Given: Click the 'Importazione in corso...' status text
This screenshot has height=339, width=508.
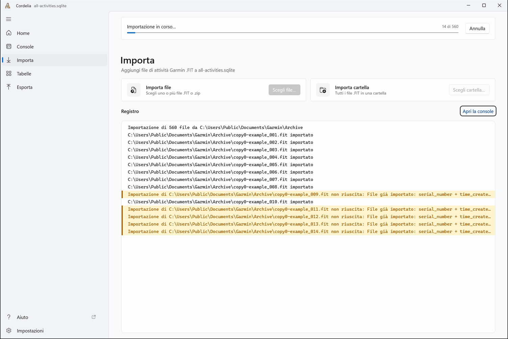Looking at the screenshot, I should (x=151, y=27).
